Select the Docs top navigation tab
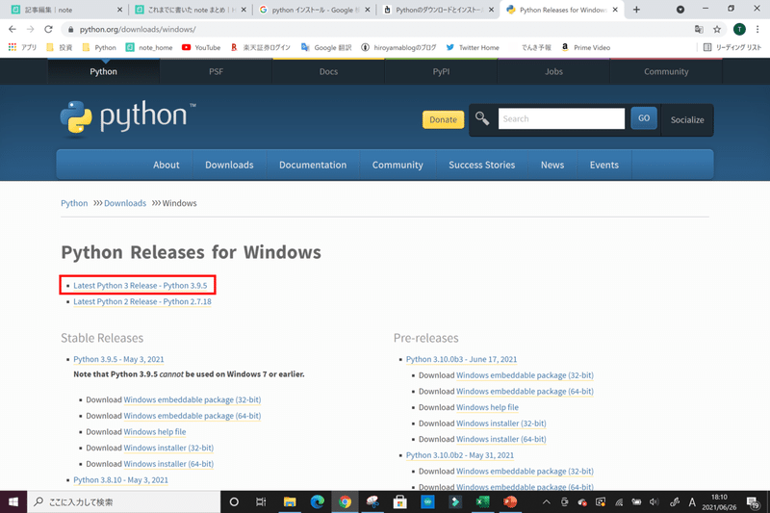 [x=328, y=71]
